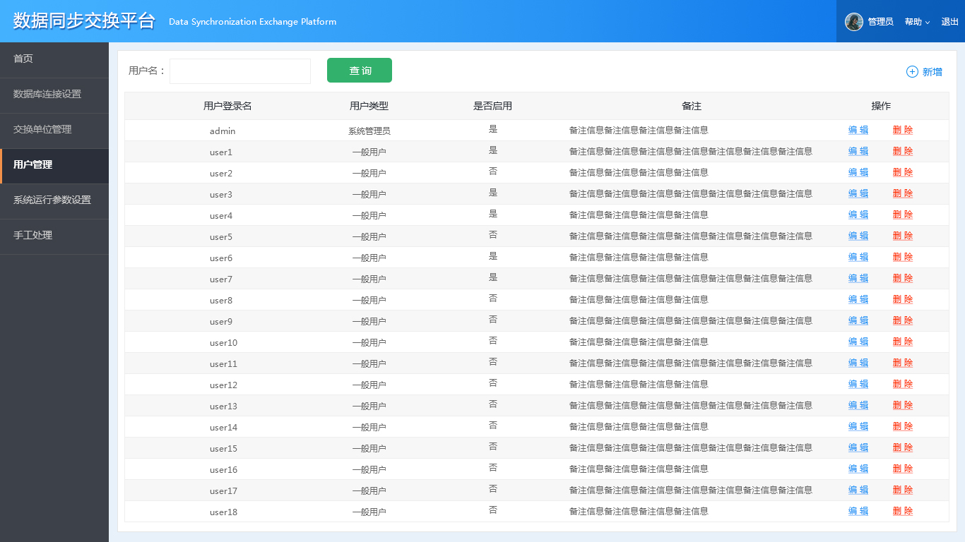Viewport: 965px width, 542px height.
Task: Click the admin user avatar icon
Action: pyautogui.click(x=854, y=22)
